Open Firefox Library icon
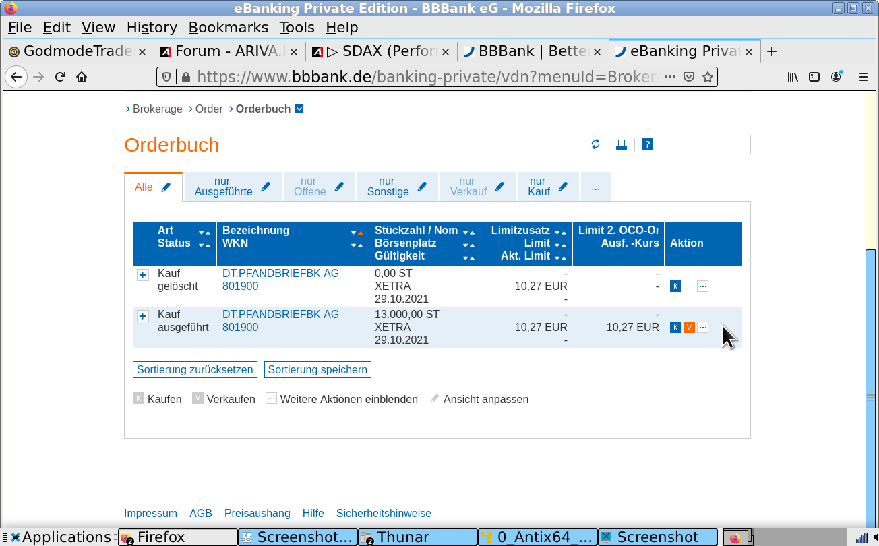 point(793,77)
